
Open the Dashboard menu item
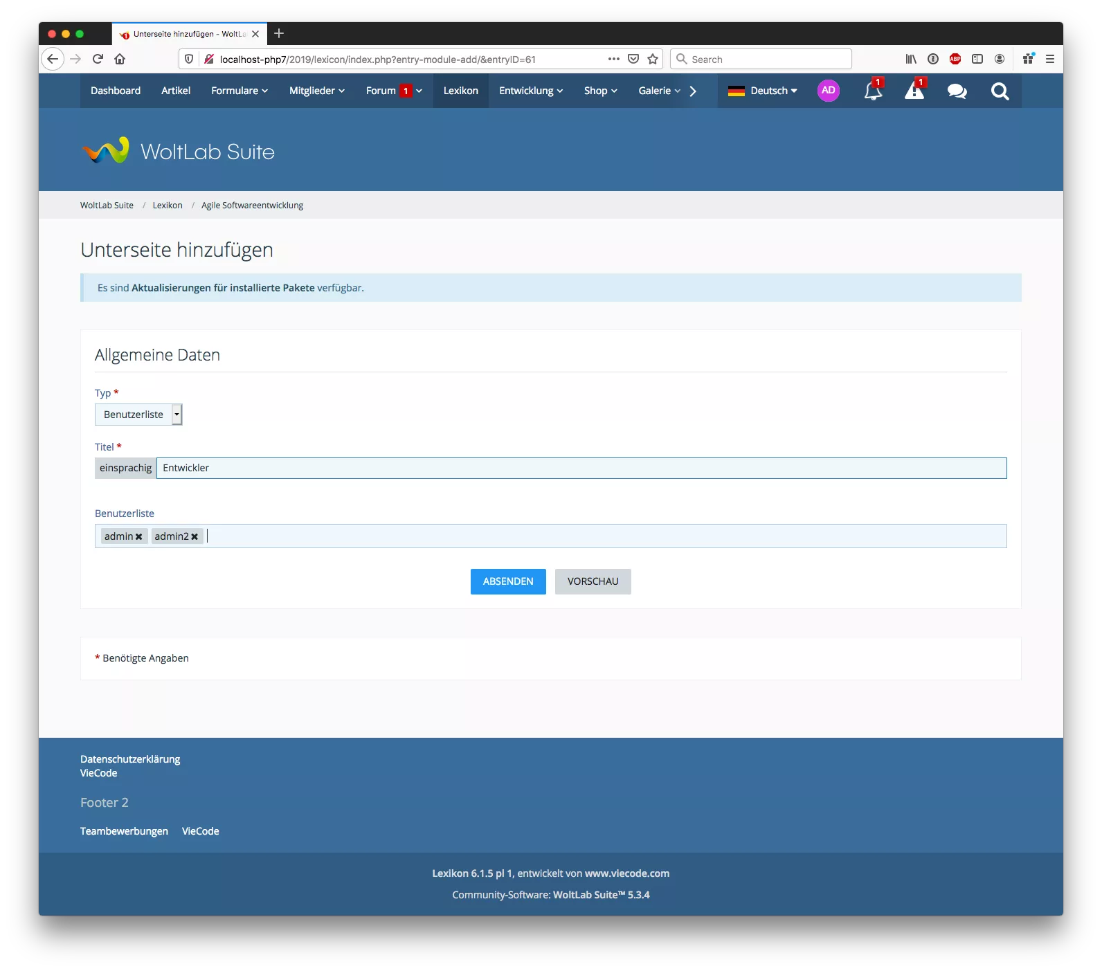tap(116, 91)
